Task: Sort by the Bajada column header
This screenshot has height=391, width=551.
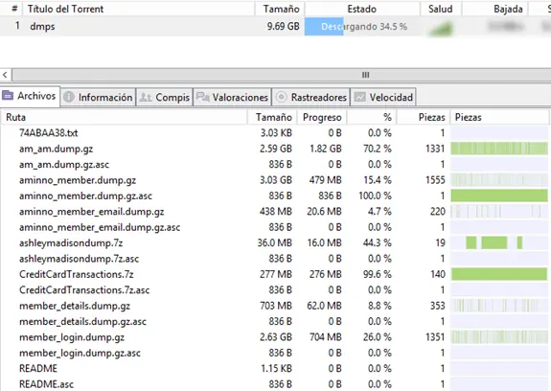Action: 494,9
